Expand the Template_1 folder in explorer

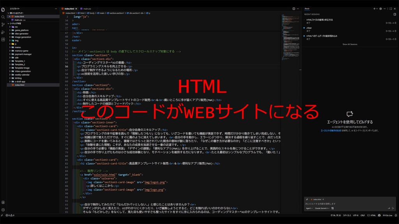coord(20,61)
